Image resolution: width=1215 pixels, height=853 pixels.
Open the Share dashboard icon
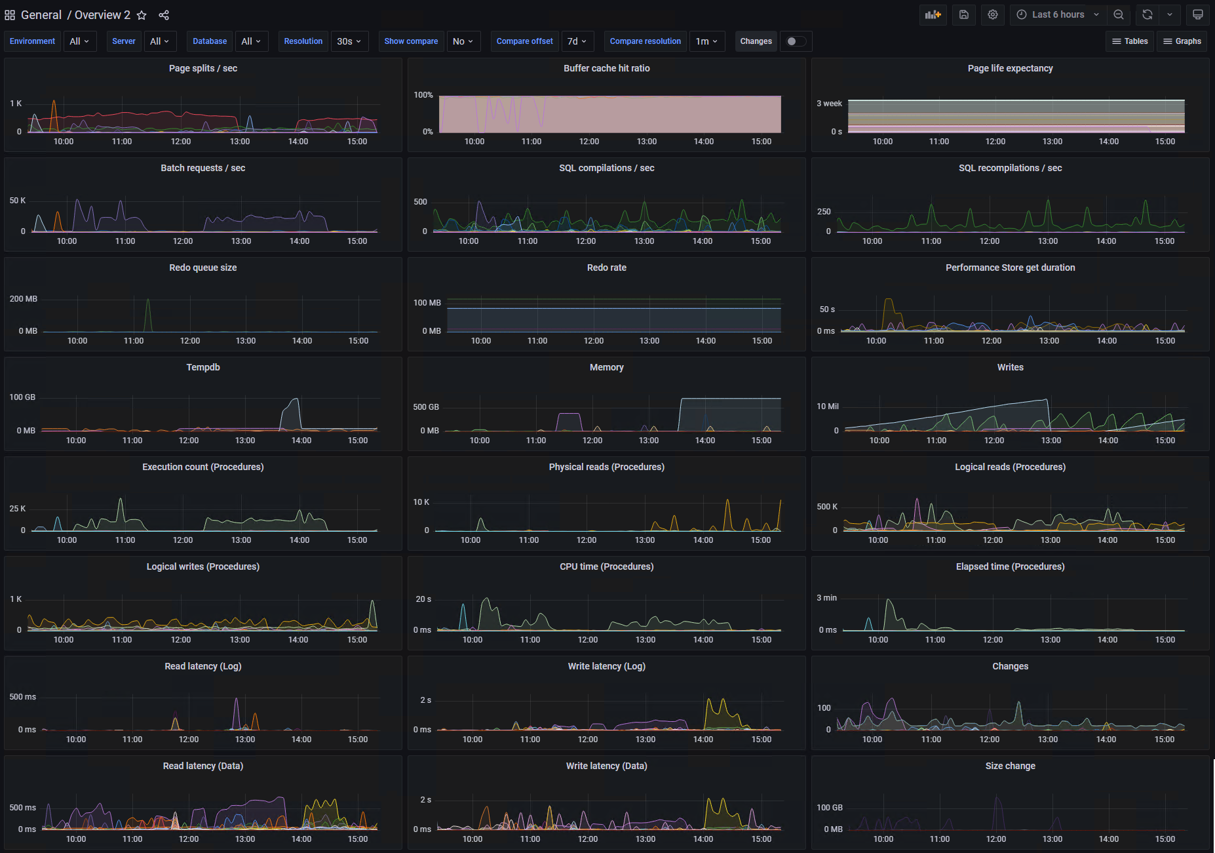tap(163, 14)
